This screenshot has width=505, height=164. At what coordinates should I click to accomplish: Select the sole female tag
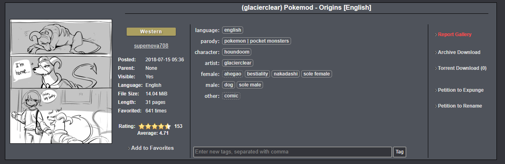pos(317,74)
